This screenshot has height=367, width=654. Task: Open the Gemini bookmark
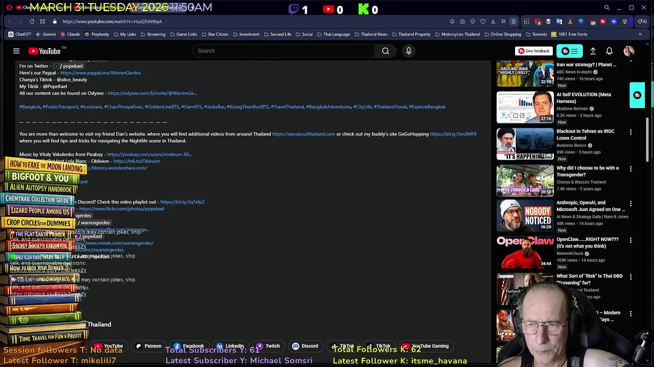click(45, 34)
